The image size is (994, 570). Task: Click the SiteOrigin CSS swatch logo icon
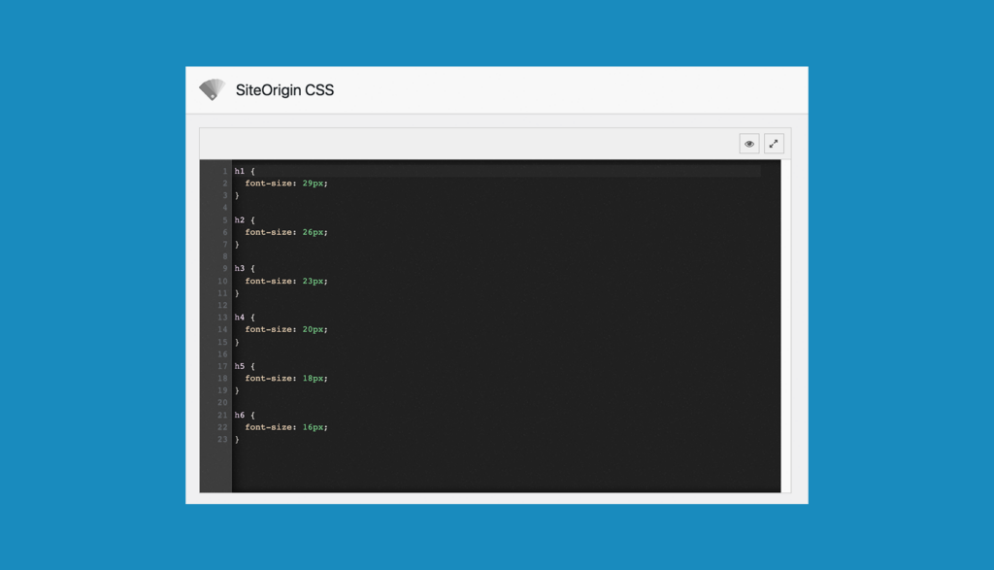(x=212, y=90)
